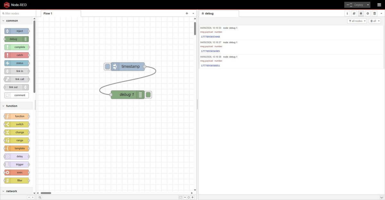
Task: Select the timestamp node on canvas
Action: click(128, 66)
